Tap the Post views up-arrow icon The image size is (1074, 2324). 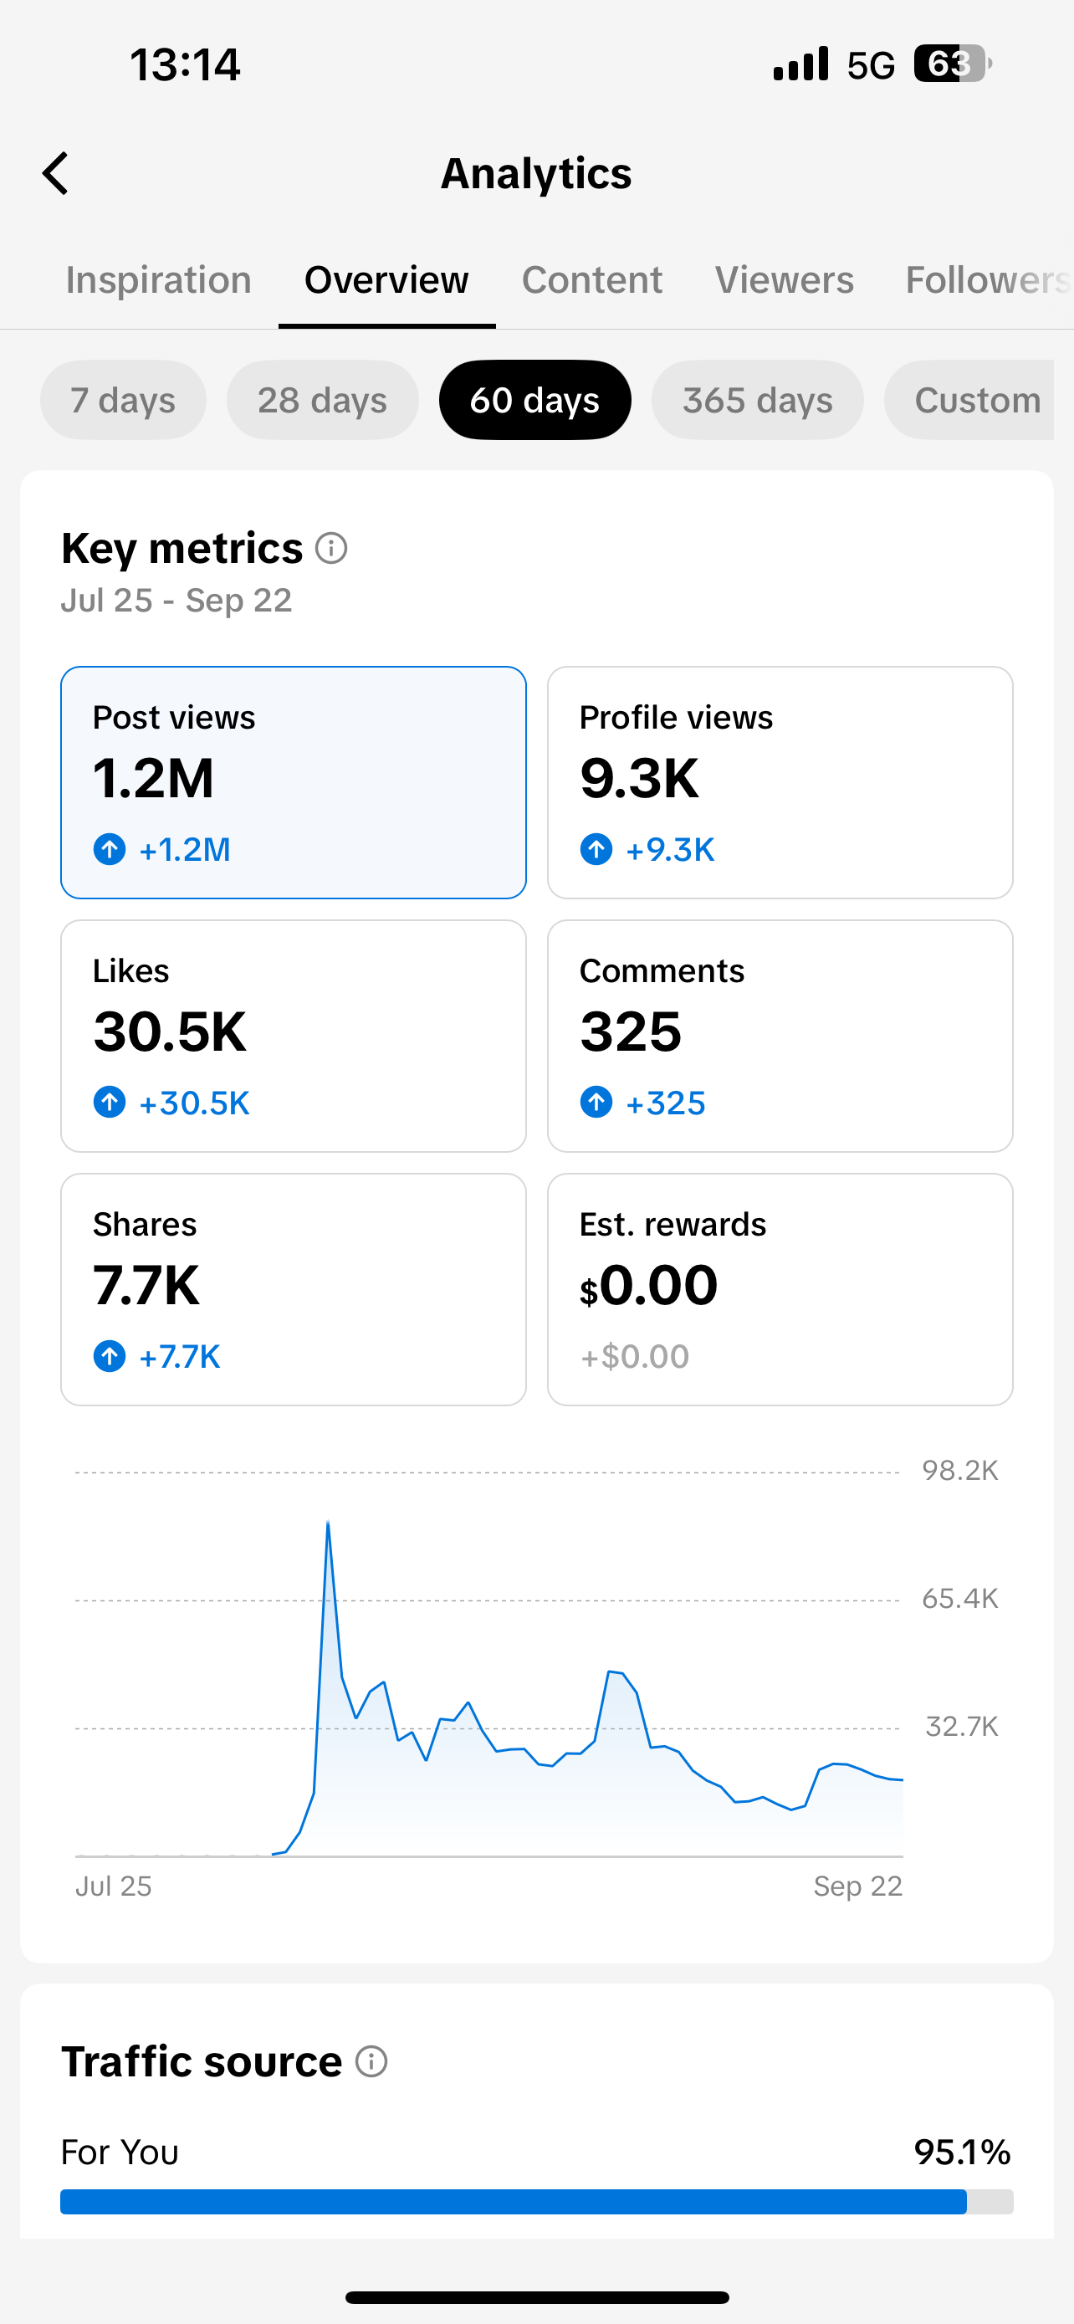(110, 849)
